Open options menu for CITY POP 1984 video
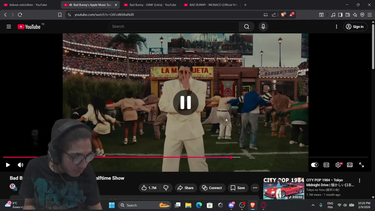This screenshot has height=211, width=375. tap(359, 181)
